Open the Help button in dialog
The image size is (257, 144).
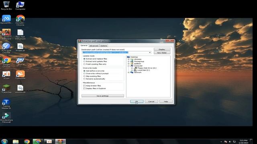[x=166, y=102]
